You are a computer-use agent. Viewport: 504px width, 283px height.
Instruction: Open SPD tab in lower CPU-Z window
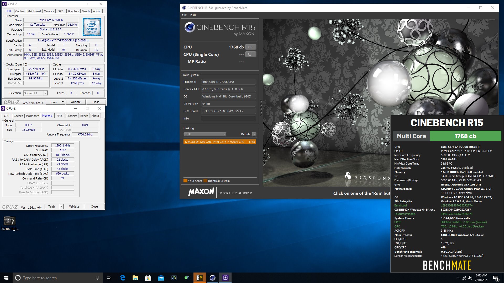59,116
